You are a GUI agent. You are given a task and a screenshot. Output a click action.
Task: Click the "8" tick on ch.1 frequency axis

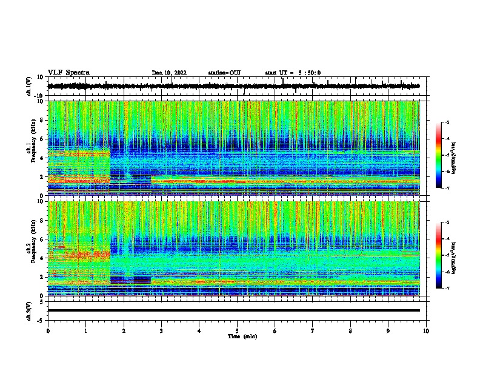pyautogui.click(x=42, y=120)
